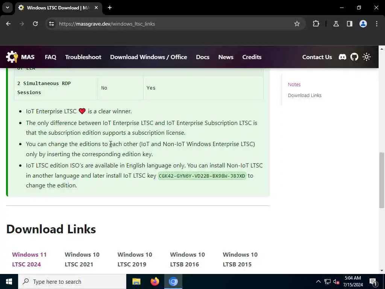The height and width of the screenshot is (289, 385).
Task: Click the page vertical scrollbar thumb
Action: pyautogui.click(x=382, y=180)
